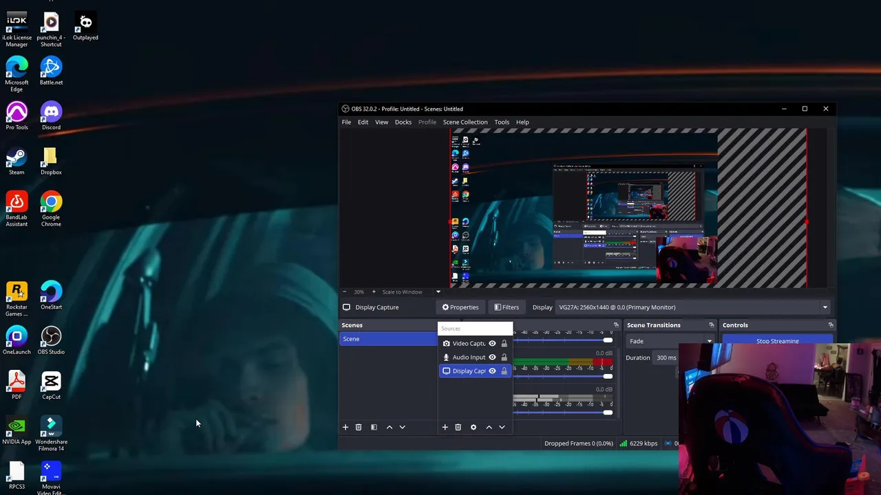Select the CapCut desktop icon
Viewport: 881px width, 495px height.
click(51, 385)
